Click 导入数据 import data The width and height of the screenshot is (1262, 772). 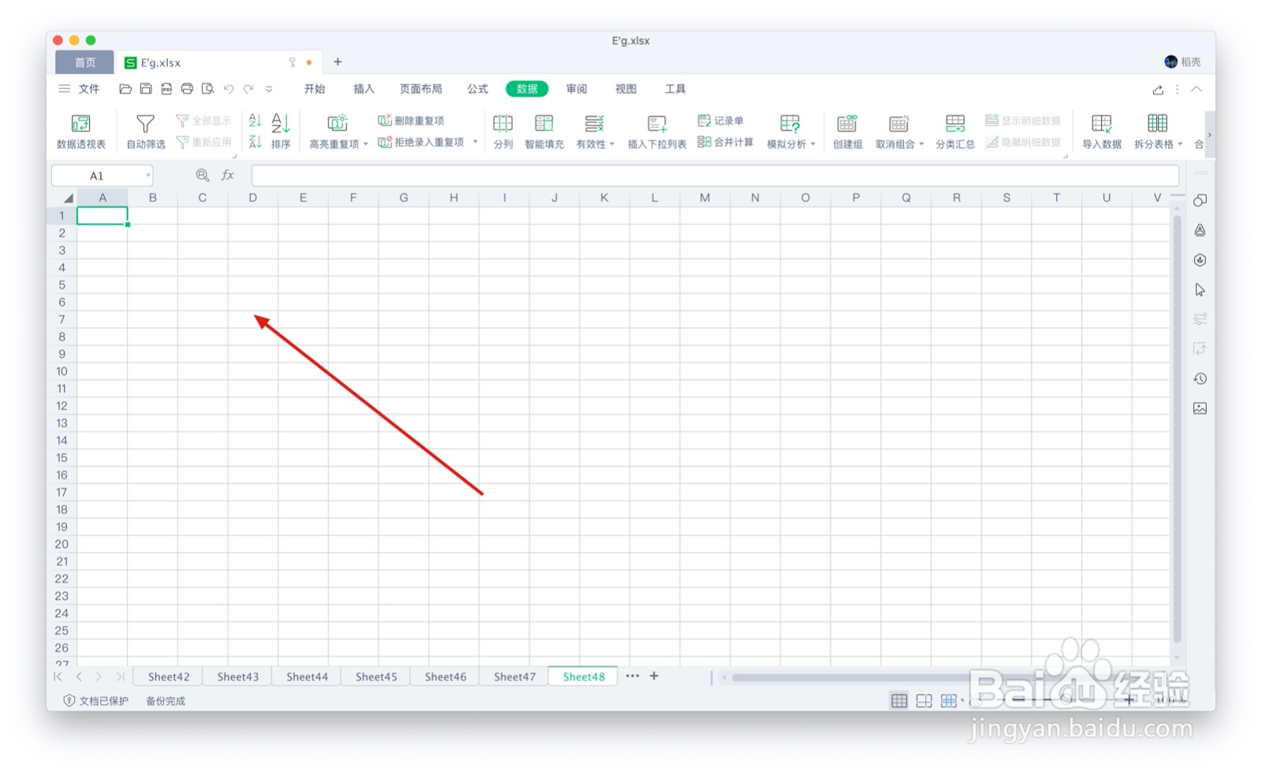coord(1101,132)
